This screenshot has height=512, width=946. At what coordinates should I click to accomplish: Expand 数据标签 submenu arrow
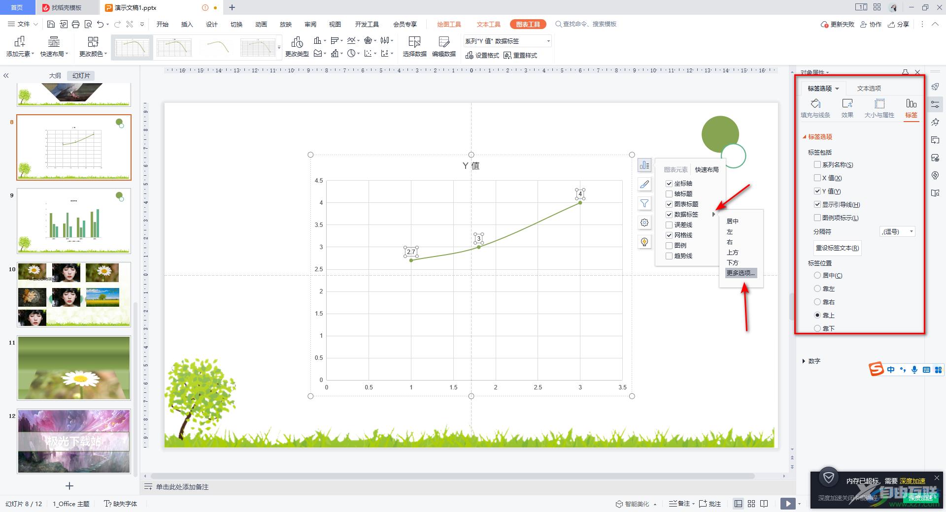pos(713,215)
